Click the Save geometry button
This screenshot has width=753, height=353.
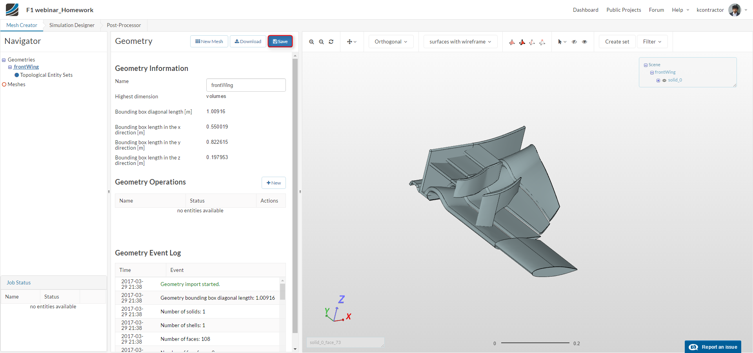[x=280, y=42]
